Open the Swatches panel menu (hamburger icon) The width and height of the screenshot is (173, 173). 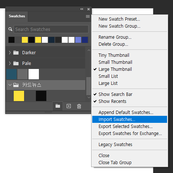(x=88, y=16)
